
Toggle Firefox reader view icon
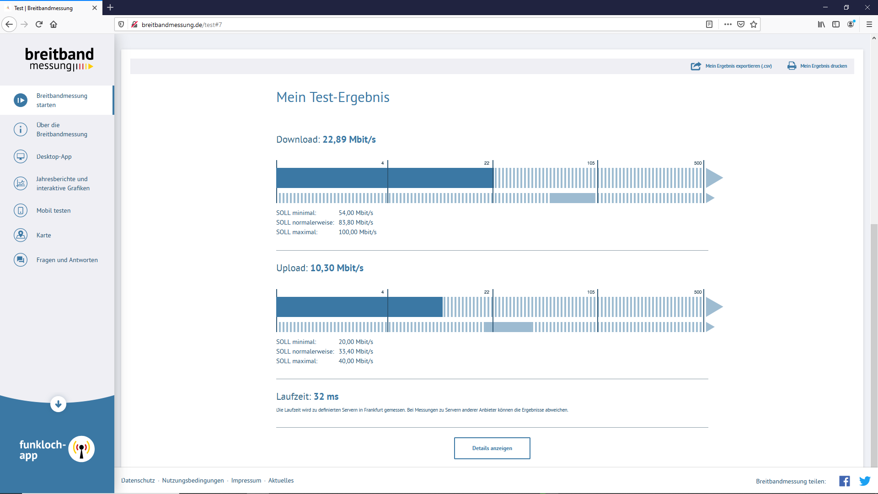pos(709,24)
